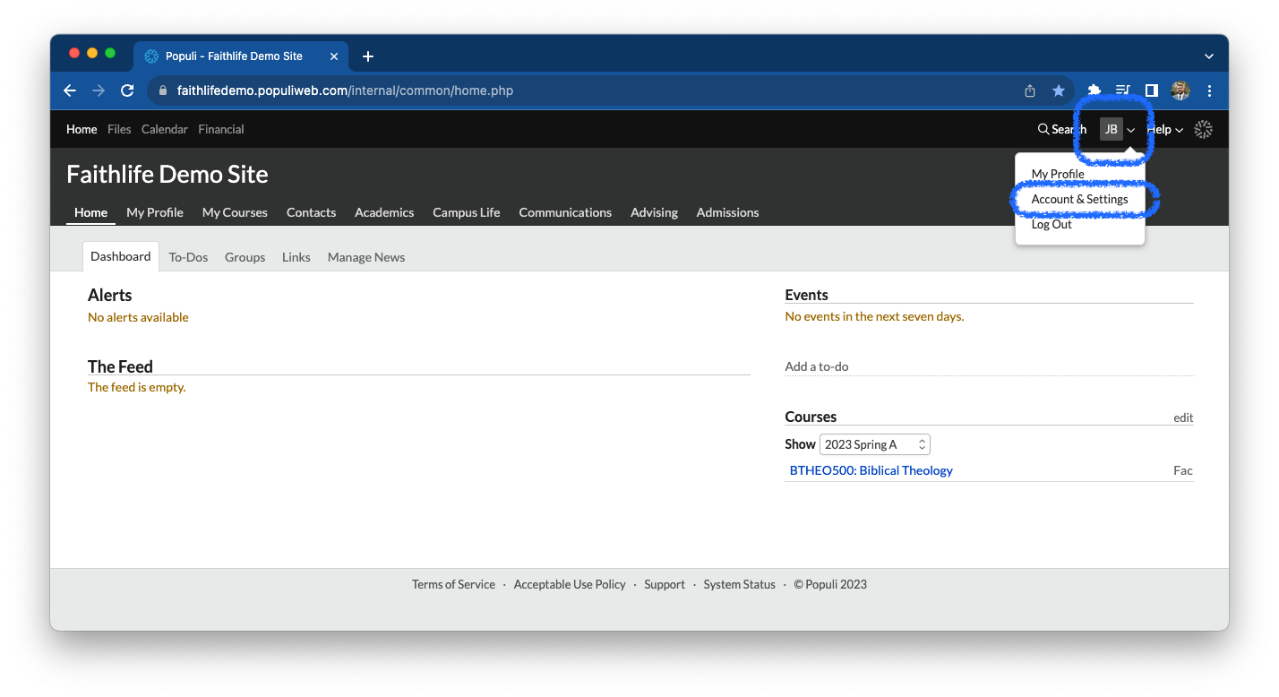Open My Profile in the main navigation

[x=155, y=212]
